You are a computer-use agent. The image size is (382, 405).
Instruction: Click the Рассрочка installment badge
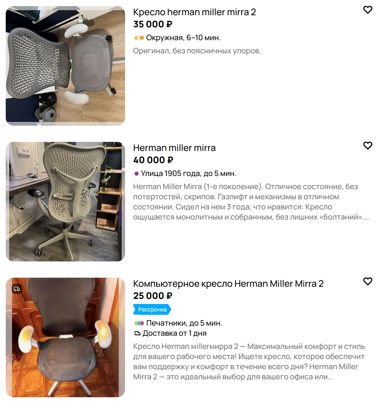point(152,309)
